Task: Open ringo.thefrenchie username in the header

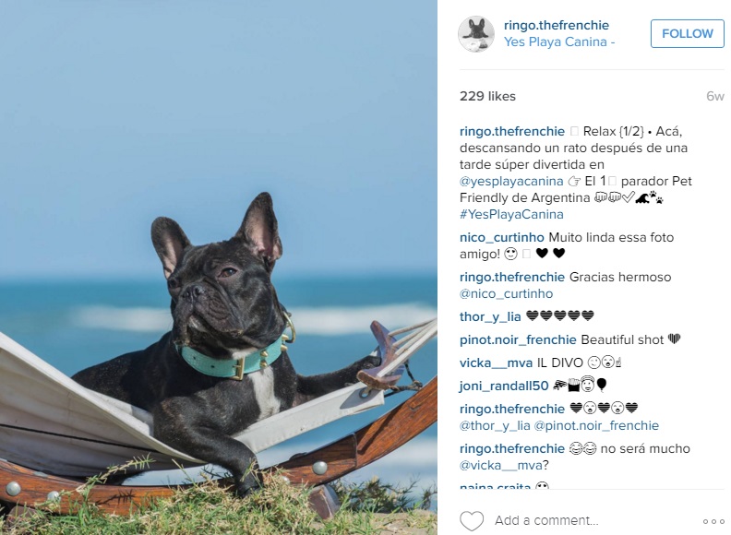Action: click(x=557, y=25)
